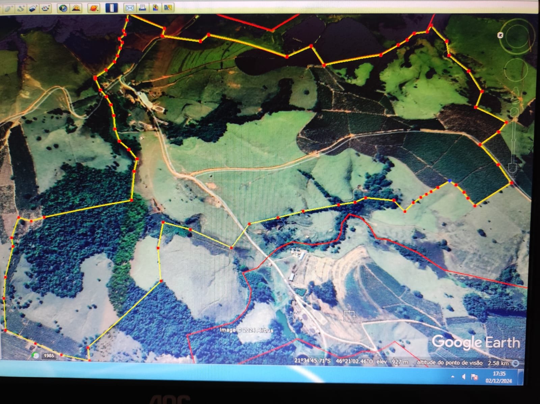The height and width of the screenshot is (404, 540).
Task: Click the Print icon in toolbar
Action: pyautogui.click(x=142, y=7)
